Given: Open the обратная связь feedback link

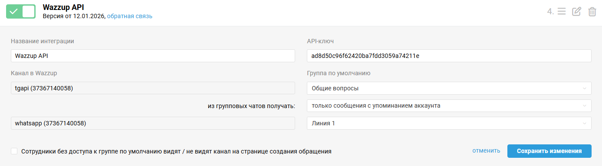Looking at the screenshot, I should pos(130,16).
